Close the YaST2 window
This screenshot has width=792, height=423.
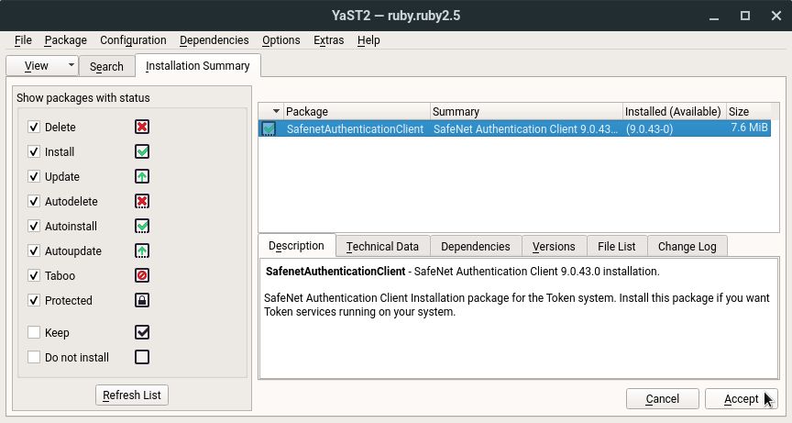pyautogui.click(x=776, y=16)
